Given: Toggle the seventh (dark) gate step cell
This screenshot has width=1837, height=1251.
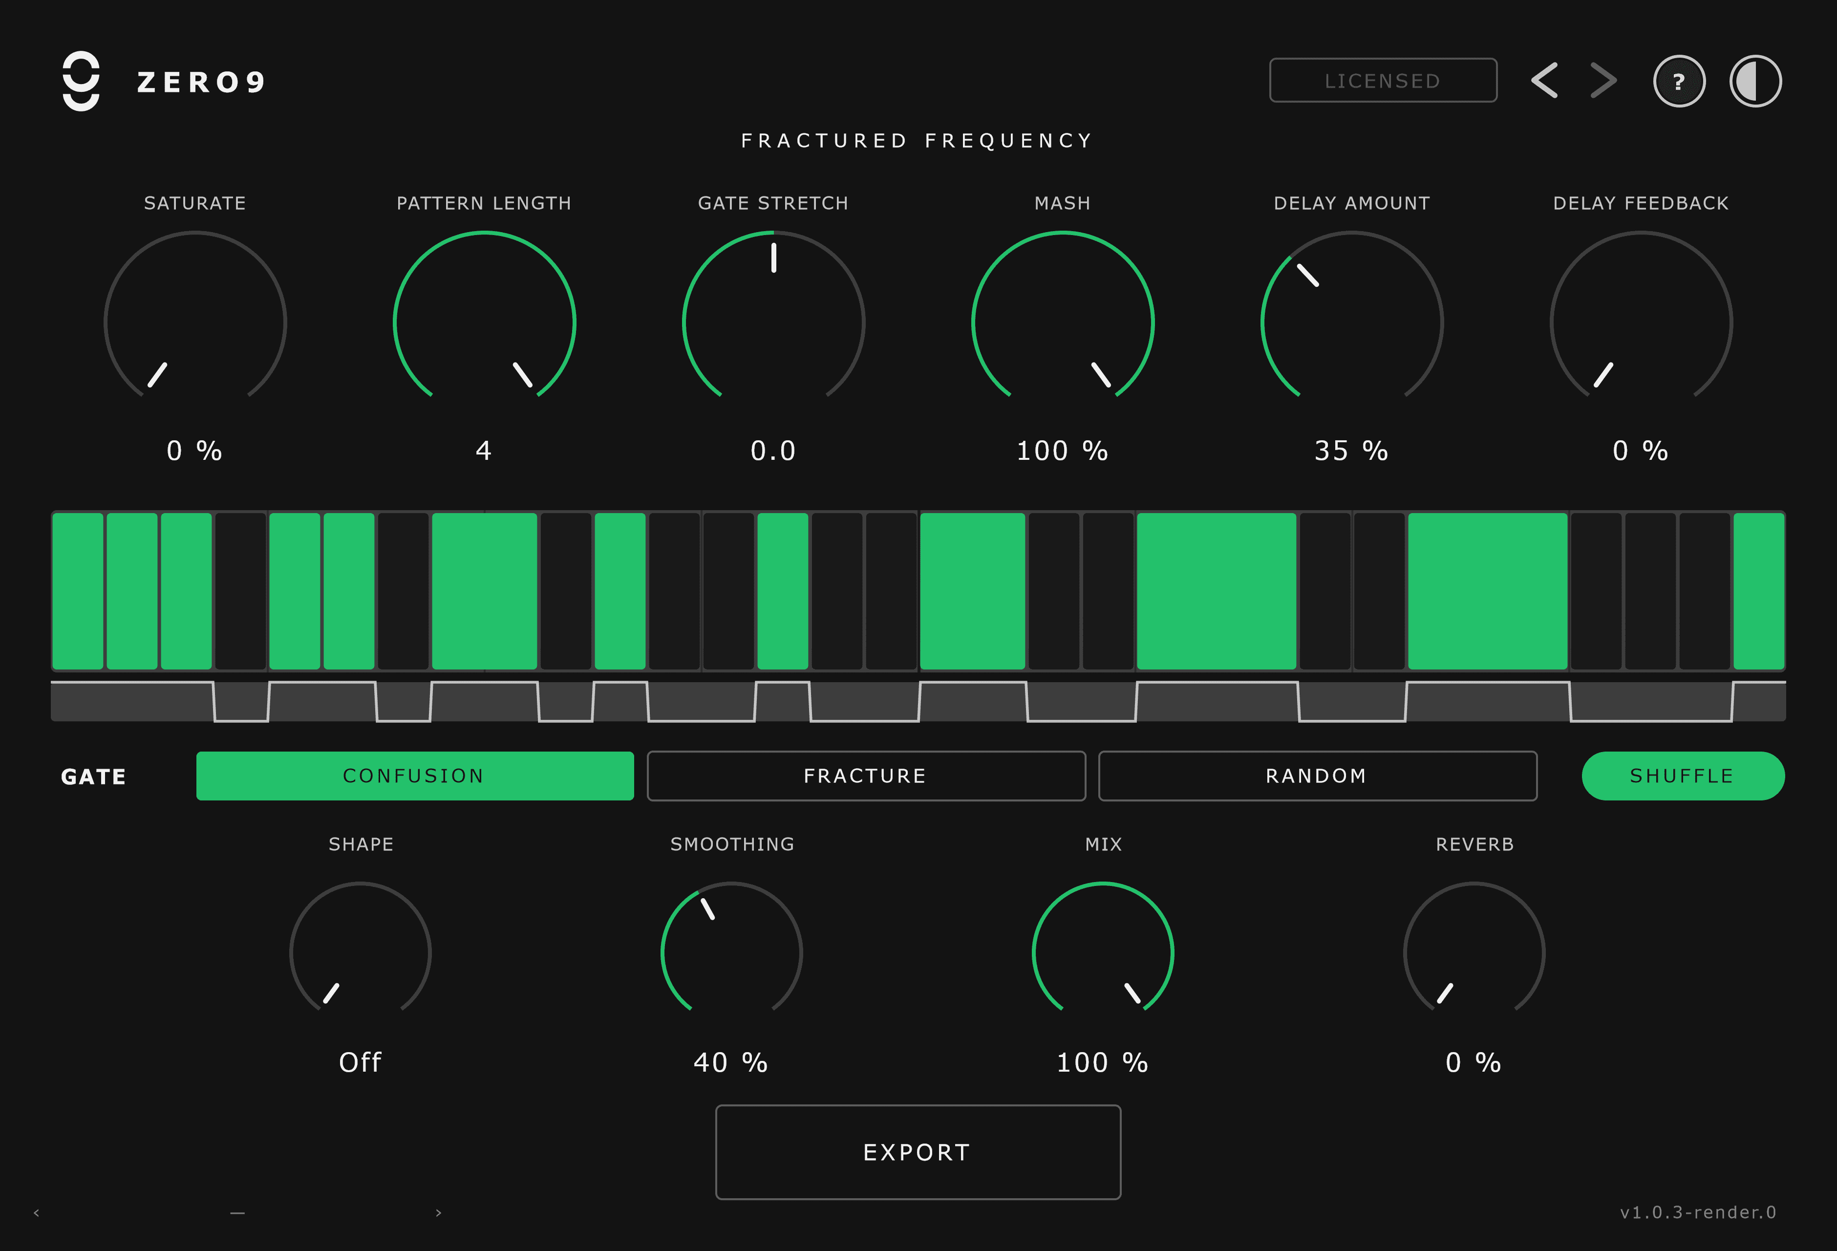Looking at the screenshot, I should pyautogui.click(x=403, y=591).
